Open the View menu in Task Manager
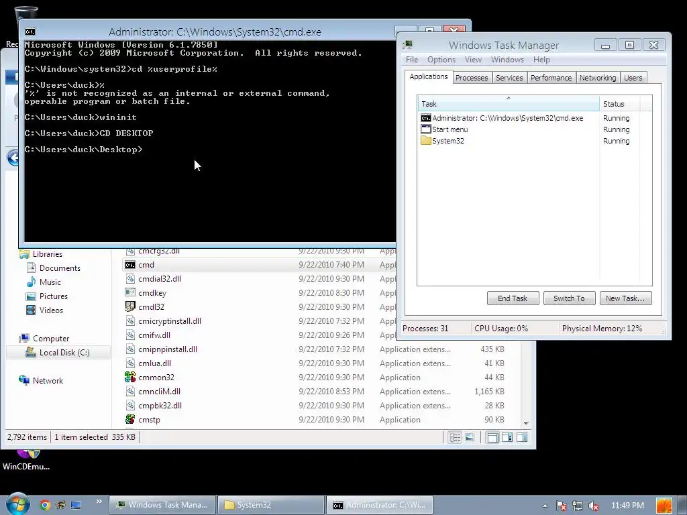Screen dimensions: 687x515 [473, 60]
